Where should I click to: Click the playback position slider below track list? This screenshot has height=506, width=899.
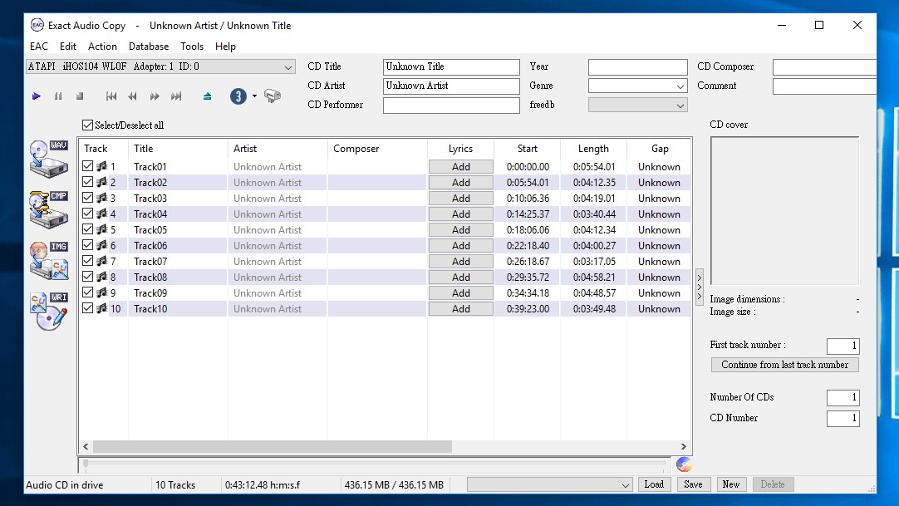click(x=374, y=464)
